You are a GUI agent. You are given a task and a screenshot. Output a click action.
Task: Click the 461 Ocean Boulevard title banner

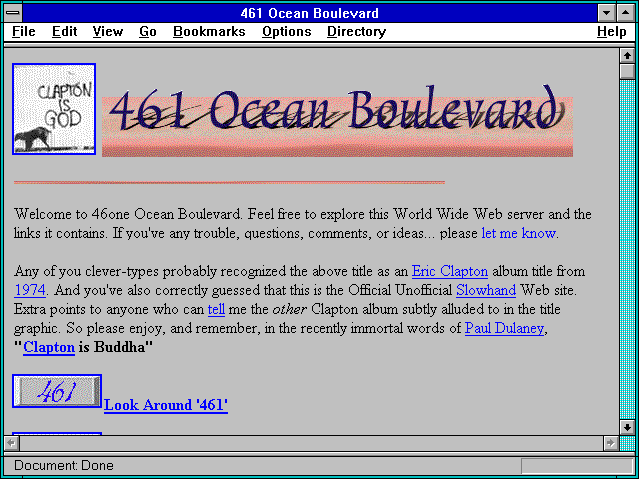point(337,121)
